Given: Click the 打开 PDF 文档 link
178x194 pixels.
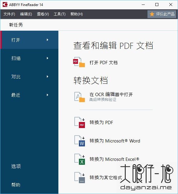Looking at the screenshot, I should pyautogui.click(x=104, y=63).
